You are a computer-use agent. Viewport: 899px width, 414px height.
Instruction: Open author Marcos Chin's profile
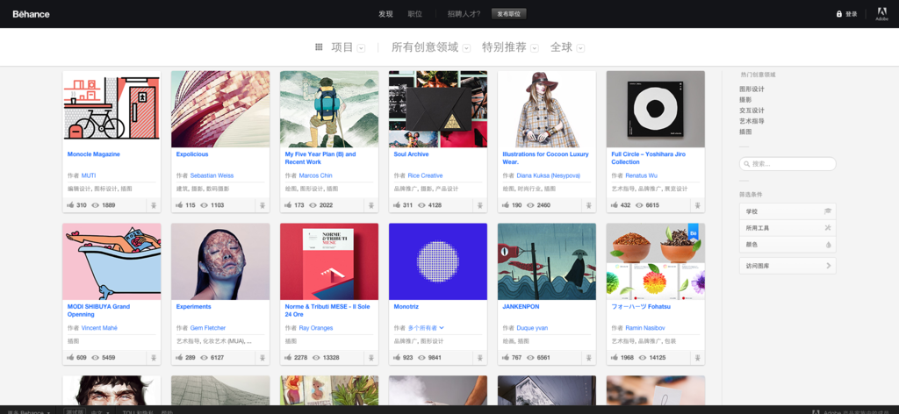click(315, 175)
